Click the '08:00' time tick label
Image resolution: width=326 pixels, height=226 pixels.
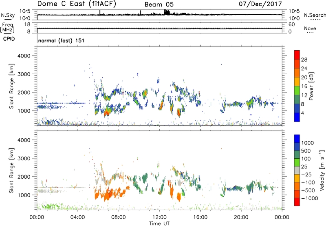tap(119, 217)
